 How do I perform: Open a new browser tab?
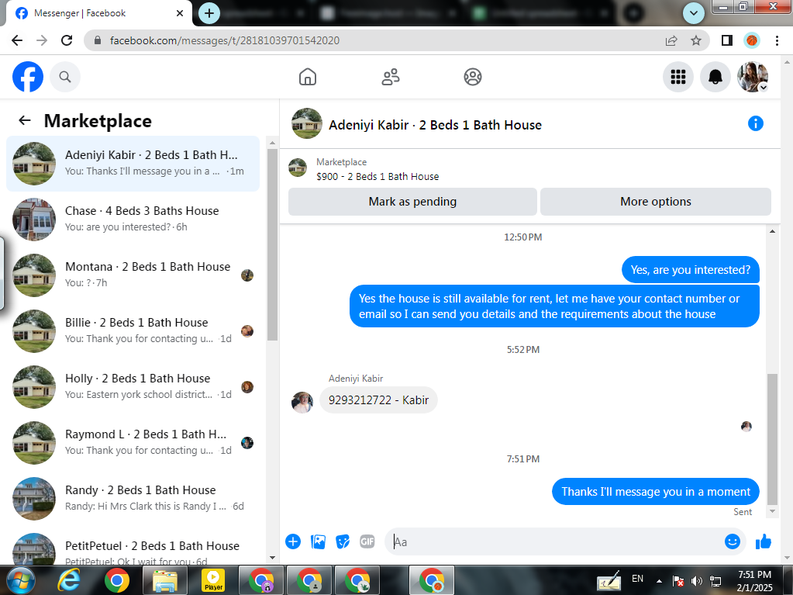[209, 13]
